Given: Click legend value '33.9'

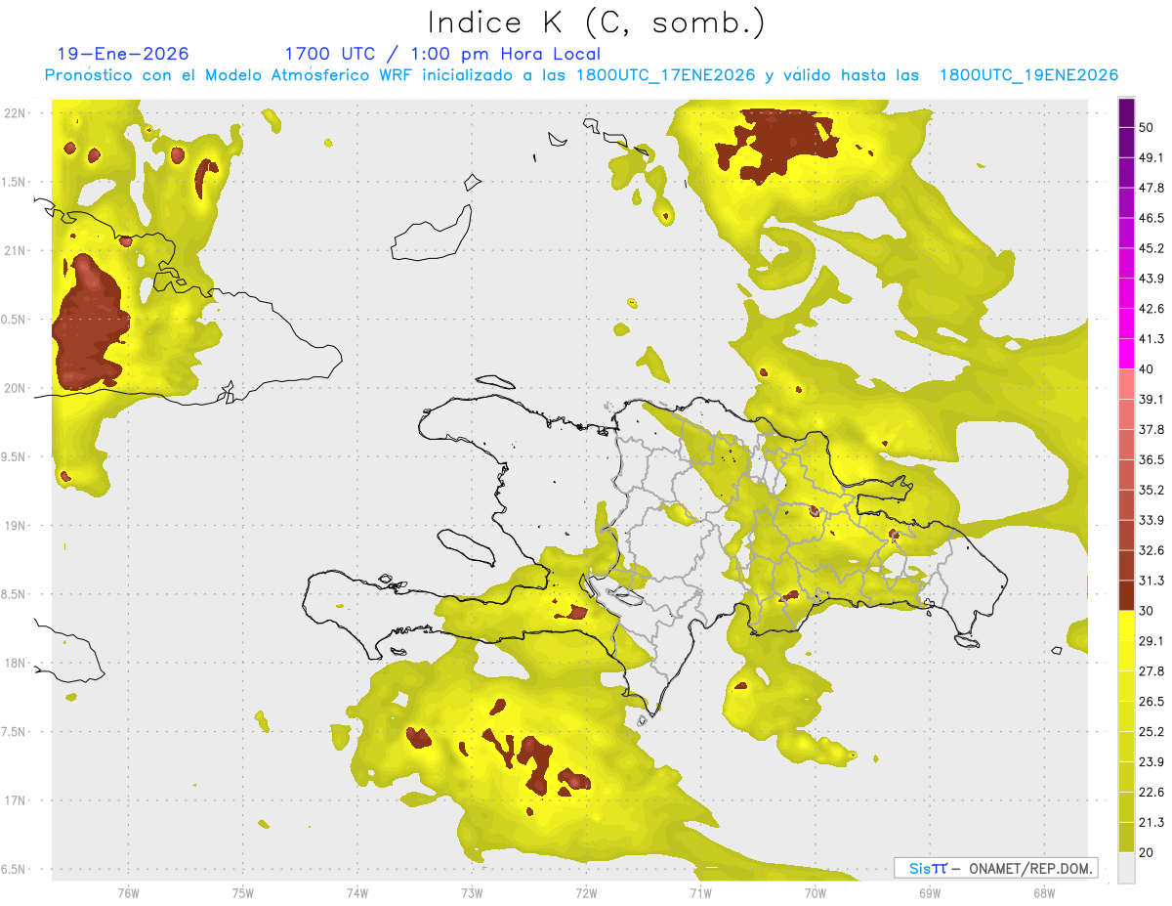Looking at the screenshot, I should [1151, 520].
